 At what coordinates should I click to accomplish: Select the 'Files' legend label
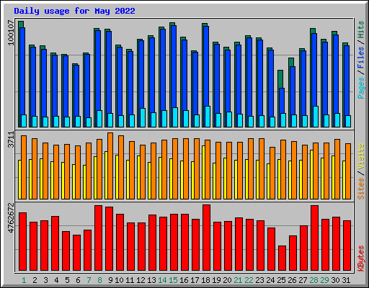point(361,57)
